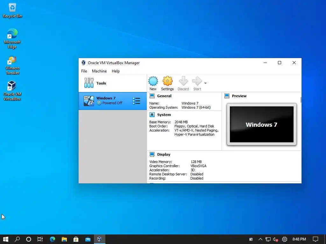The height and width of the screenshot is (244, 326).
Task: Click 'Floppy, Optical, Hard Disk' boot order
Action: [194, 126]
